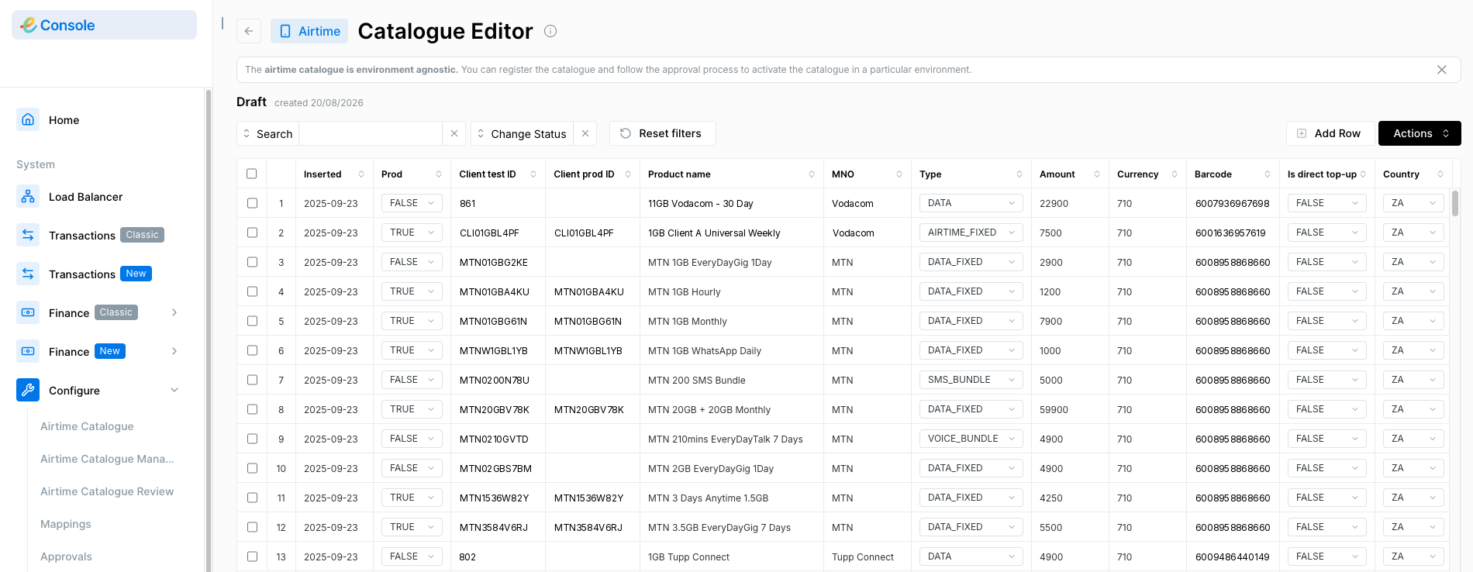
Task: Open direct top-up dropdown for MTN 1GB Hourly
Action: 1327,291
